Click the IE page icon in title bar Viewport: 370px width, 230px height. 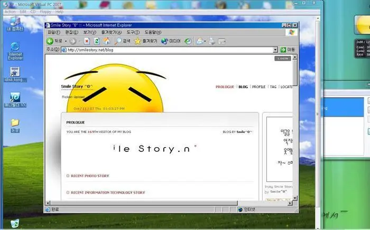pos(48,25)
